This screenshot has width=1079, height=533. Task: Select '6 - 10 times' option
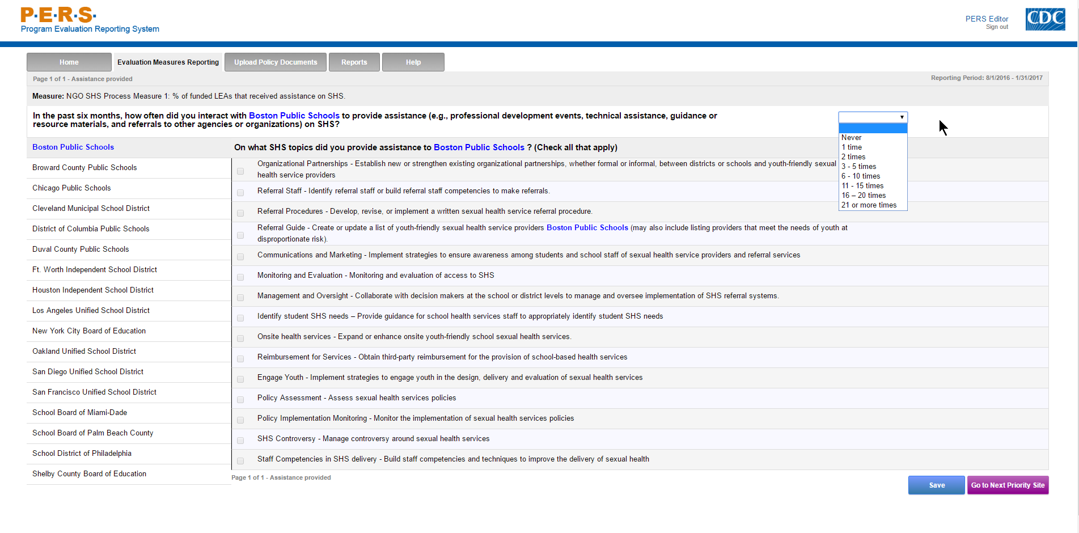(x=873, y=176)
